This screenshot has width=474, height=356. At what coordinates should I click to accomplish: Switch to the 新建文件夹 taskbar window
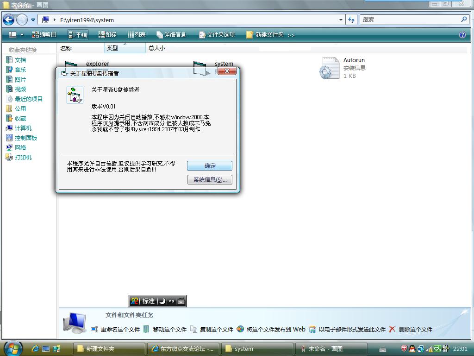tap(109, 349)
